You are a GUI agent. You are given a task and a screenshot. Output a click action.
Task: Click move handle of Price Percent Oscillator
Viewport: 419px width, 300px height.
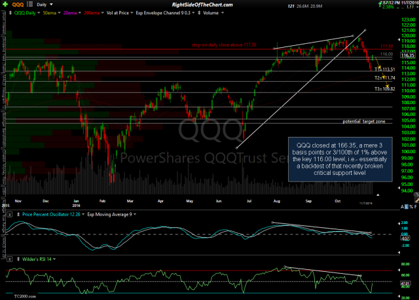coord(18,214)
